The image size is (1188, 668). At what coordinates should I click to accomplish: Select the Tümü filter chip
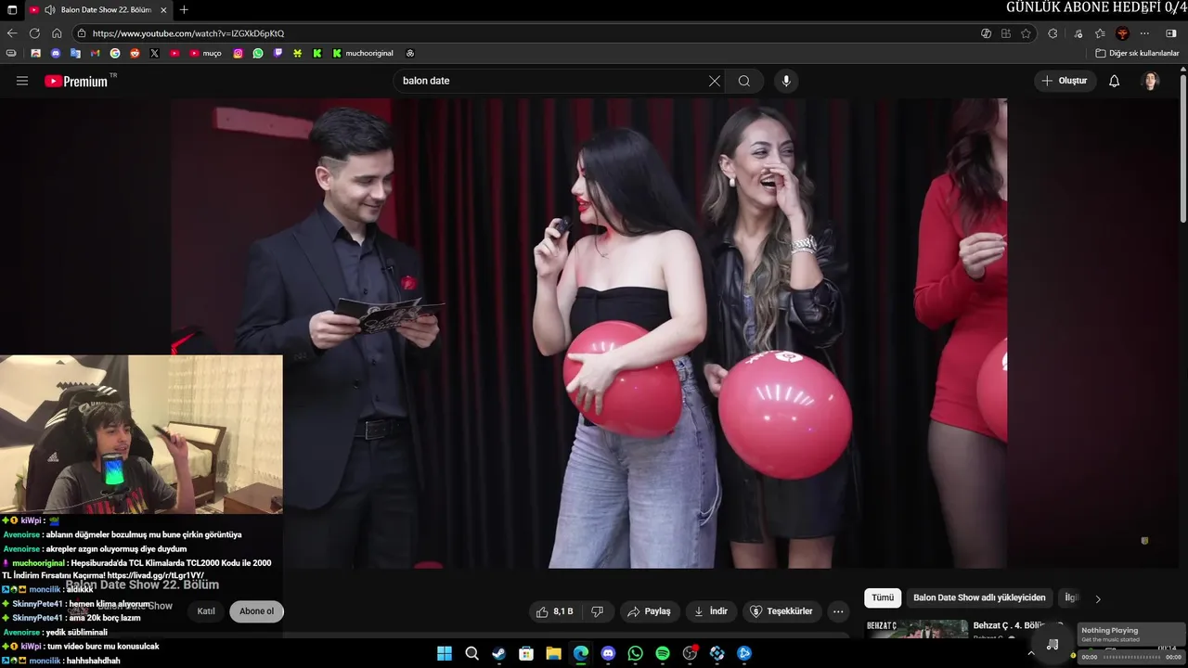(x=883, y=598)
